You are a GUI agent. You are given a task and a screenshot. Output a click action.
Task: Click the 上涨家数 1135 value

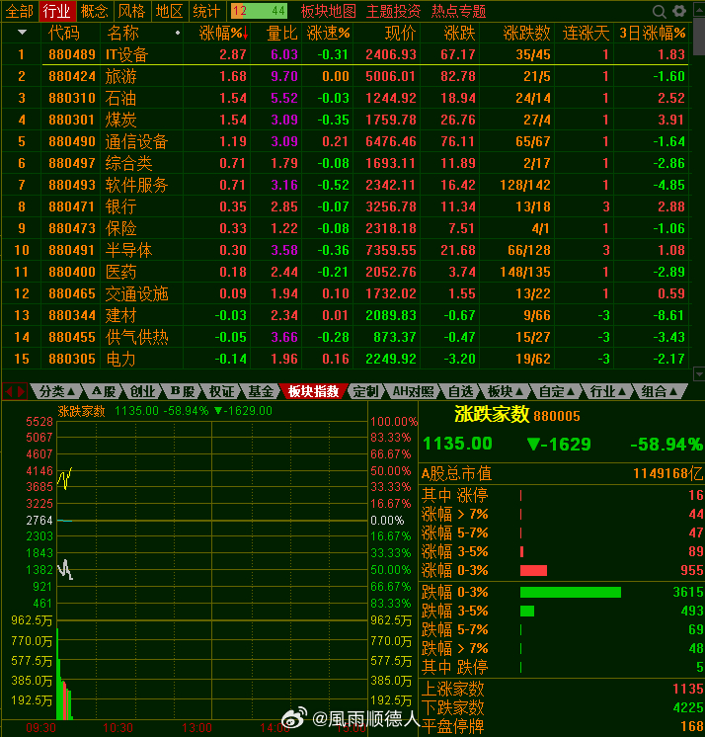point(687,689)
